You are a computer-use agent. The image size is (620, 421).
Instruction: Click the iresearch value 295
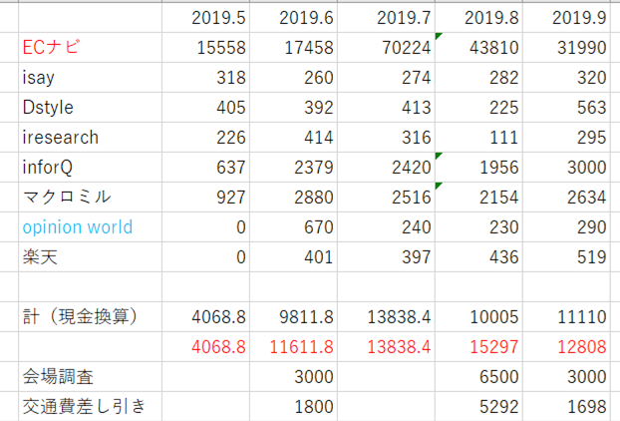[x=566, y=138]
